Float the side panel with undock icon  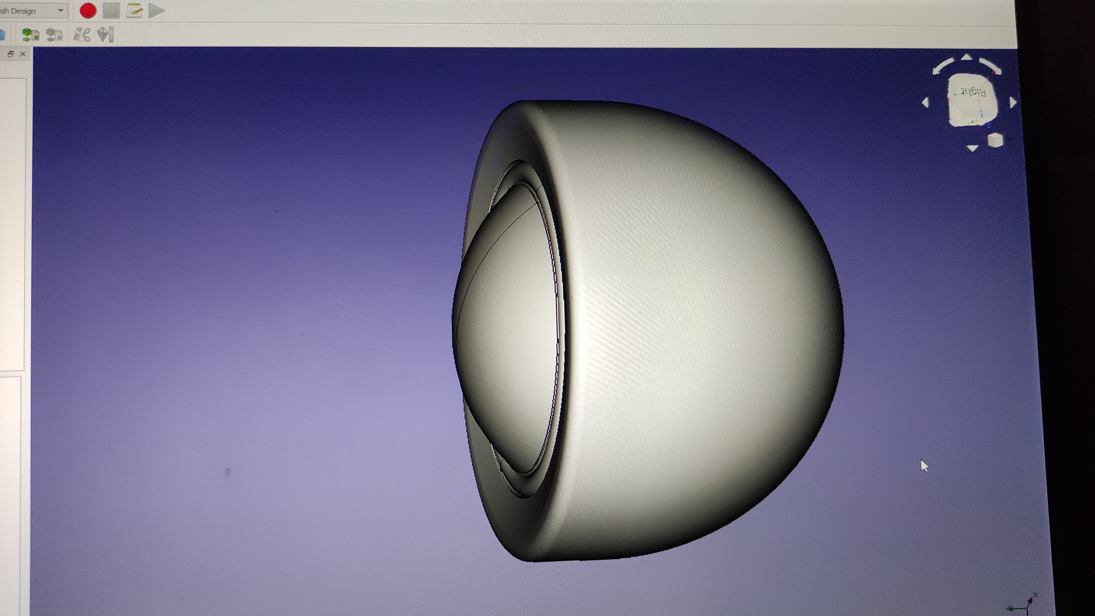click(11, 54)
